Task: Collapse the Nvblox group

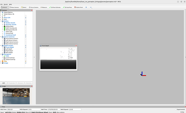Action: tap(1, 21)
